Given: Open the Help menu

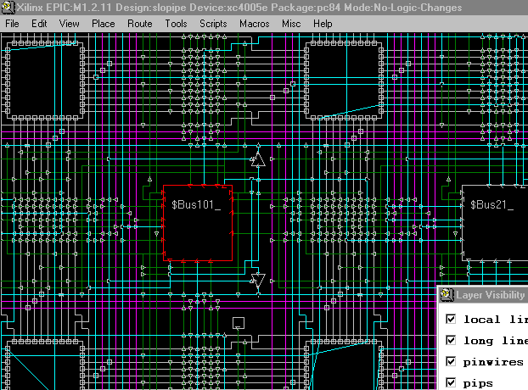Looking at the screenshot, I should (323, 24).
